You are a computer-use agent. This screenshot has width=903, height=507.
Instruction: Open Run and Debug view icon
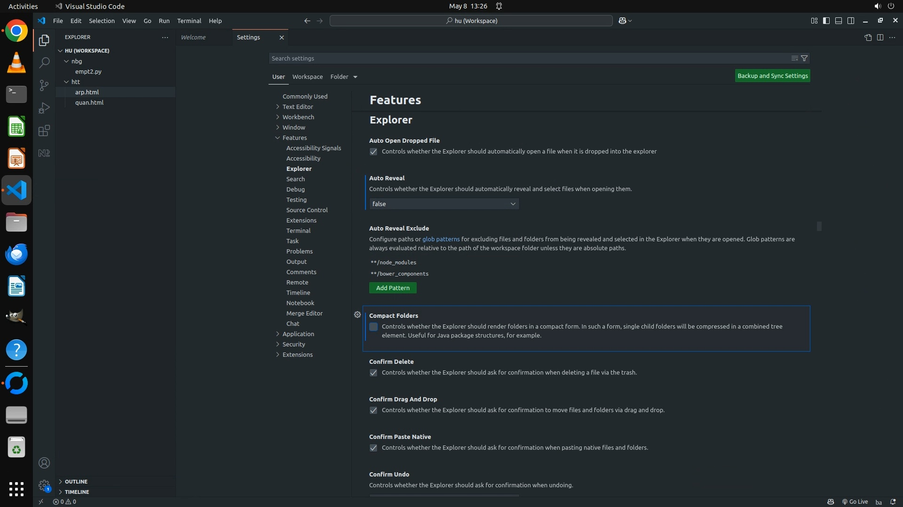(44, 108)
